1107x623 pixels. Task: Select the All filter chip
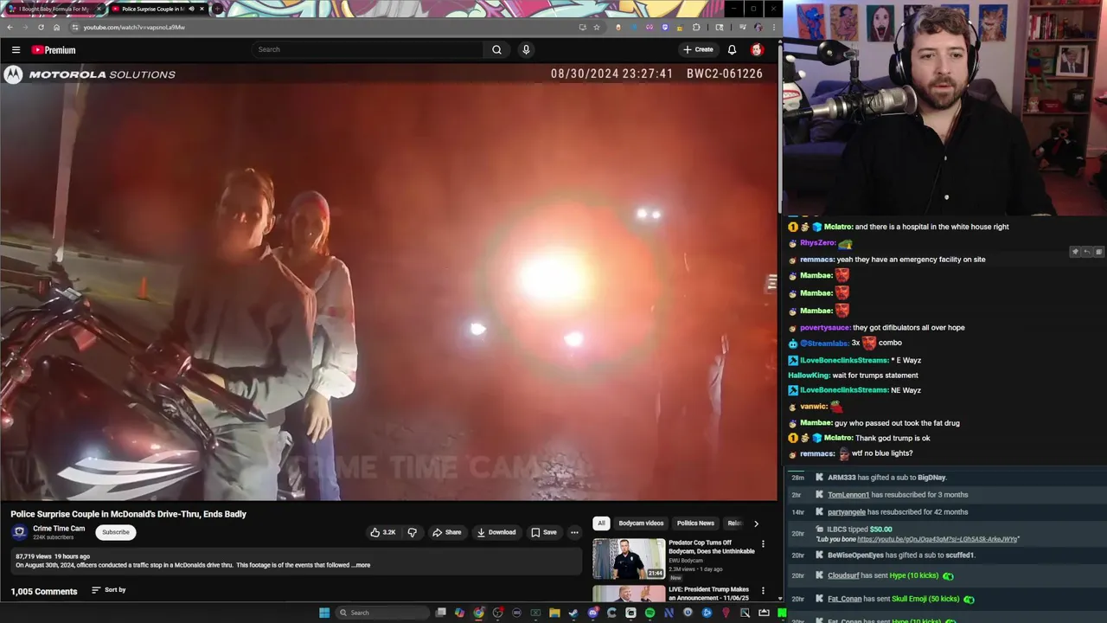pyautogui.click(x=601, y=523)
